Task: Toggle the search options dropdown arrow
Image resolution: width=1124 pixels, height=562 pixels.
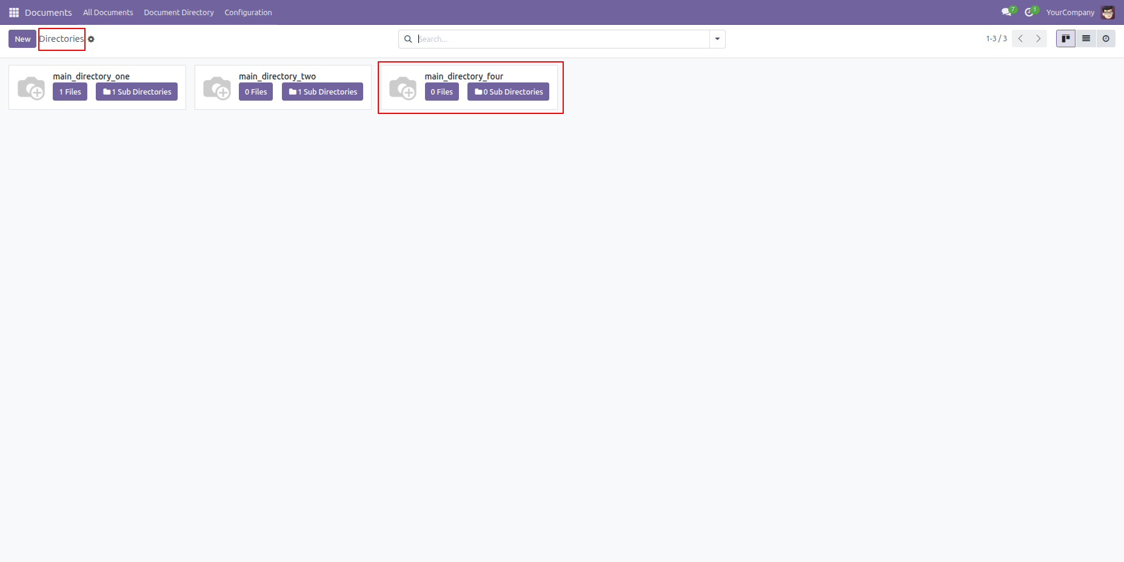Action: point(717,39)
